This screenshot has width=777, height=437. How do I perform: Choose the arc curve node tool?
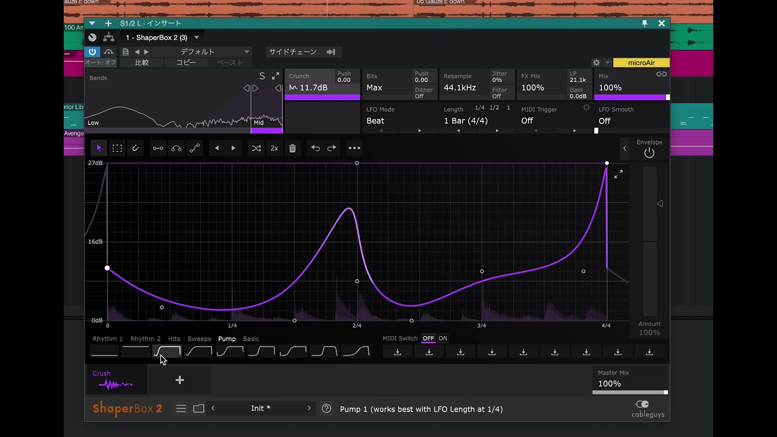[x=176, y=148]
